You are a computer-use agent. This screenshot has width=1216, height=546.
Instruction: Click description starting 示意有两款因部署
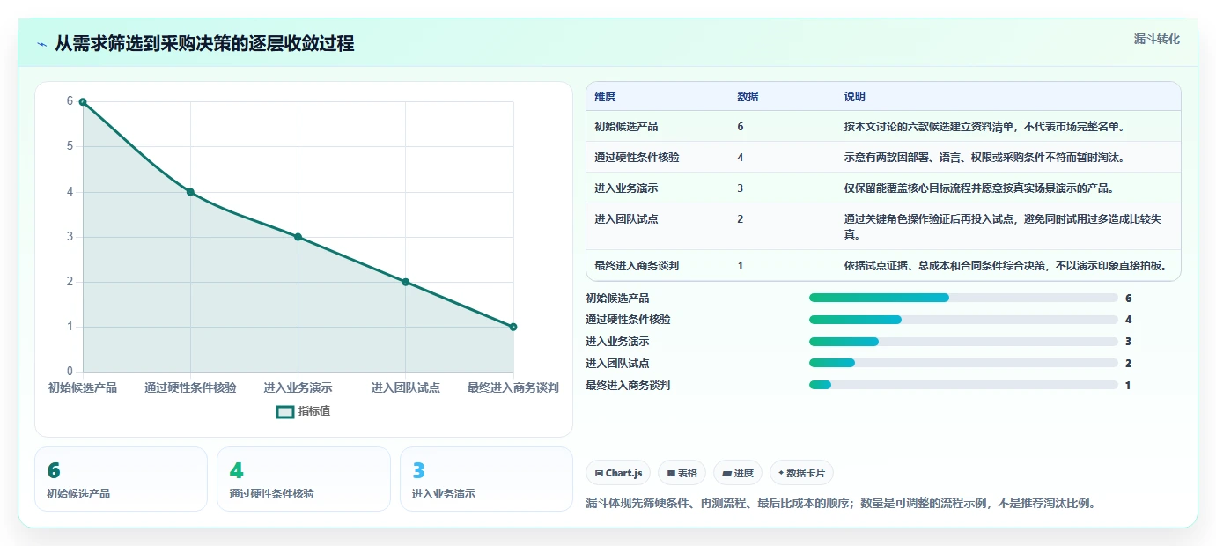pyautogui.click(x=984, y=158)
